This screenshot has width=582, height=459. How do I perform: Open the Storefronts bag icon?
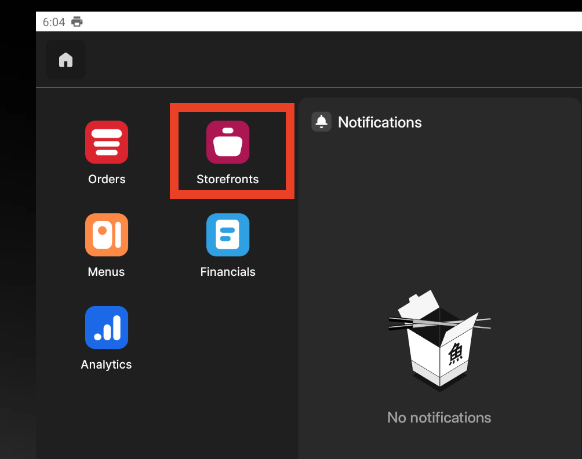pyautogui.click(x=228, y=142)
